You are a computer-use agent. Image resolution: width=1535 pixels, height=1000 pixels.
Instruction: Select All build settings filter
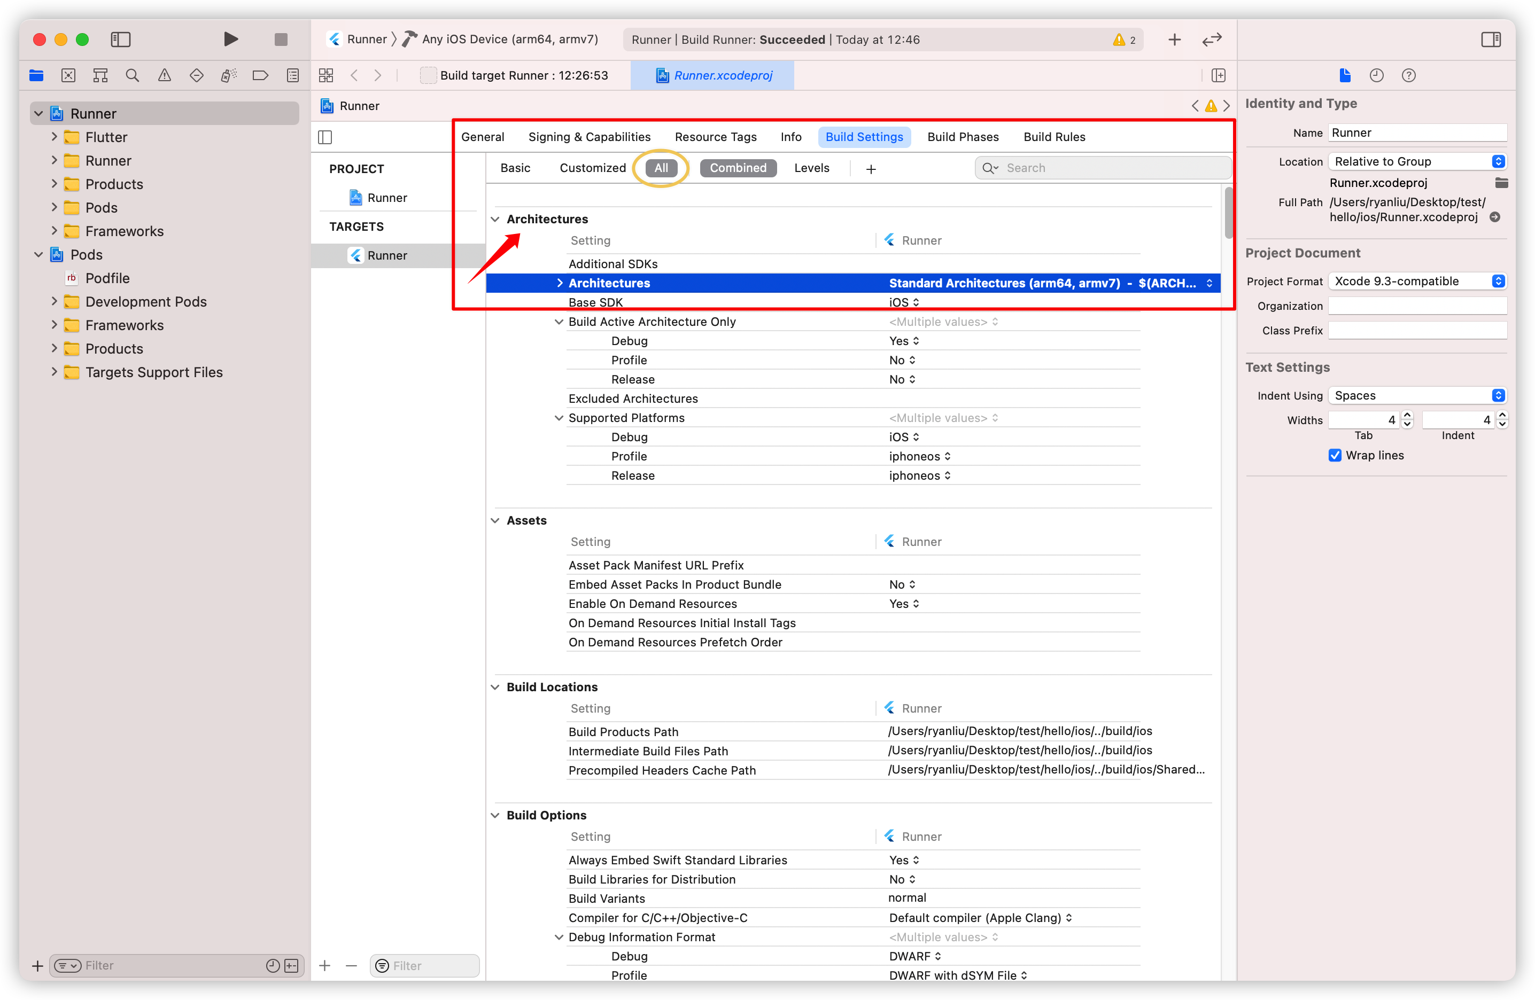[661, 167]
